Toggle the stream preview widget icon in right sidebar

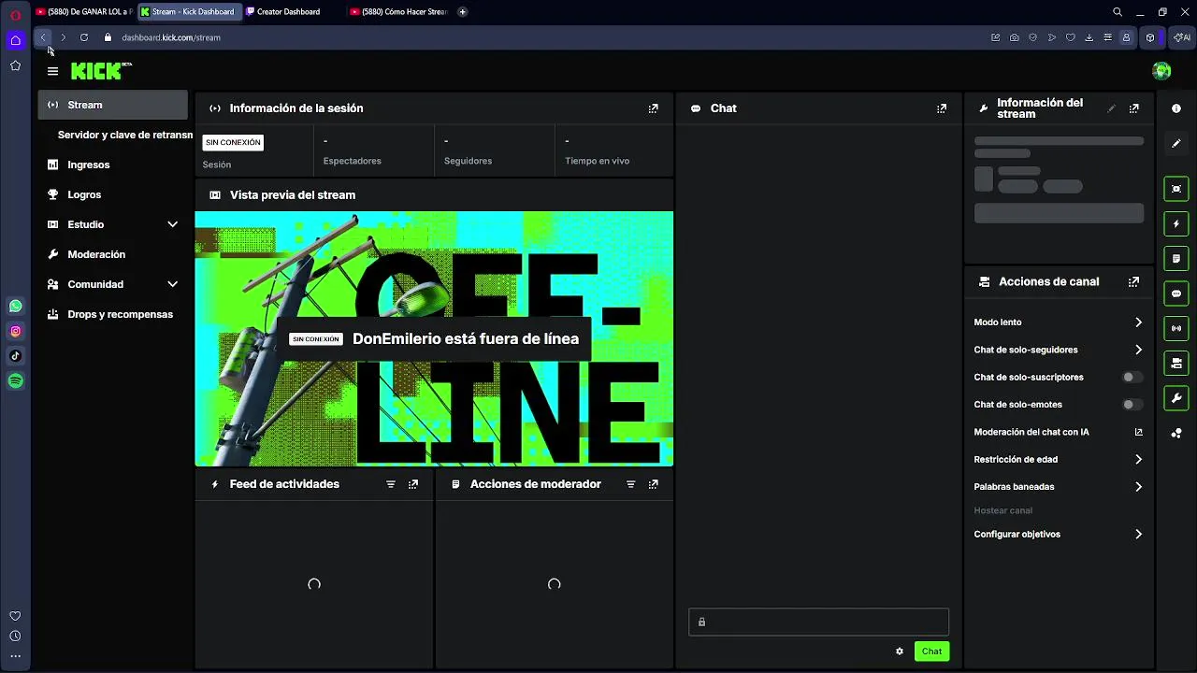[1176, 189]
